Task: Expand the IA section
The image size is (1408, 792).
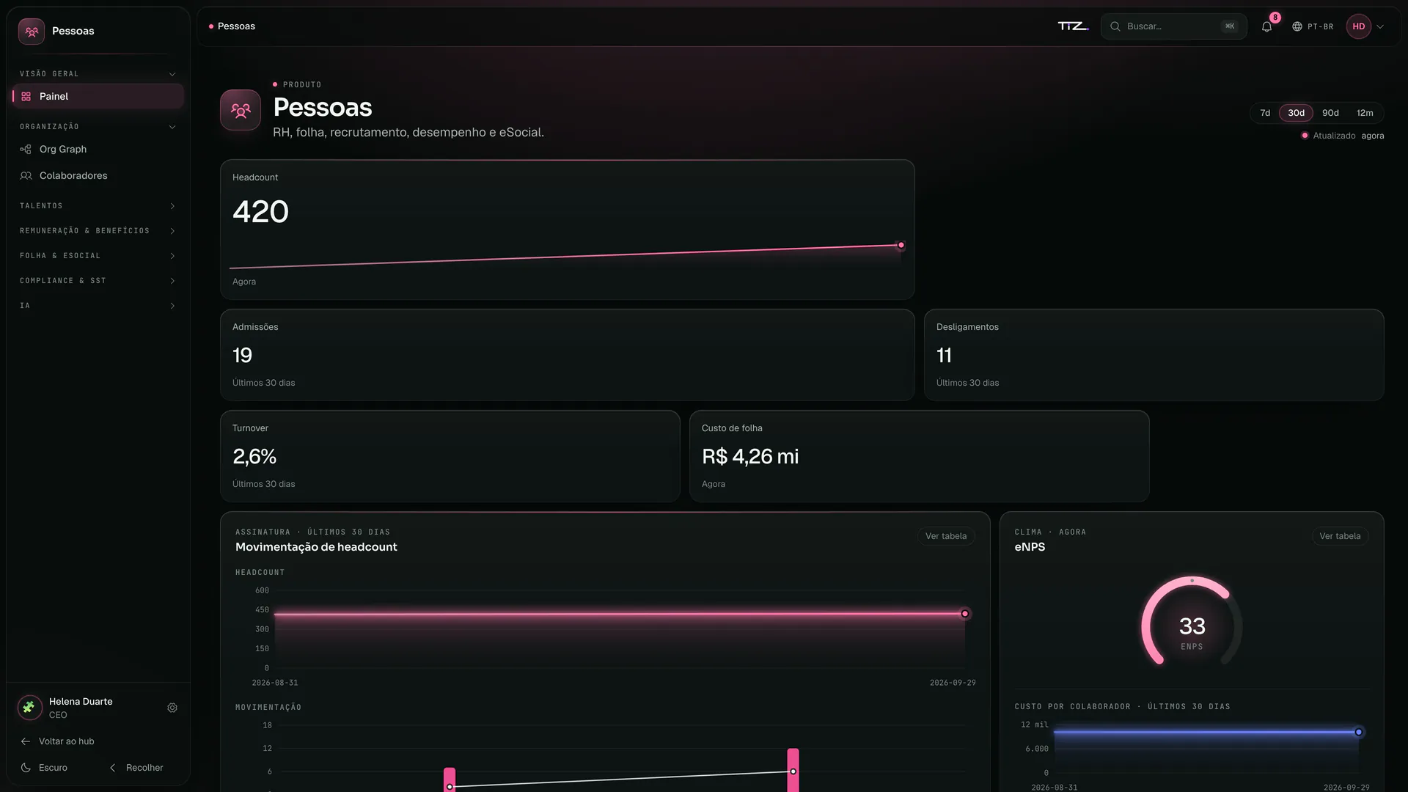Action: coord(98,306)
